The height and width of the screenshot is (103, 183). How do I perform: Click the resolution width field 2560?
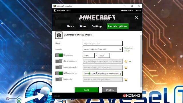[x=89, y=56]
